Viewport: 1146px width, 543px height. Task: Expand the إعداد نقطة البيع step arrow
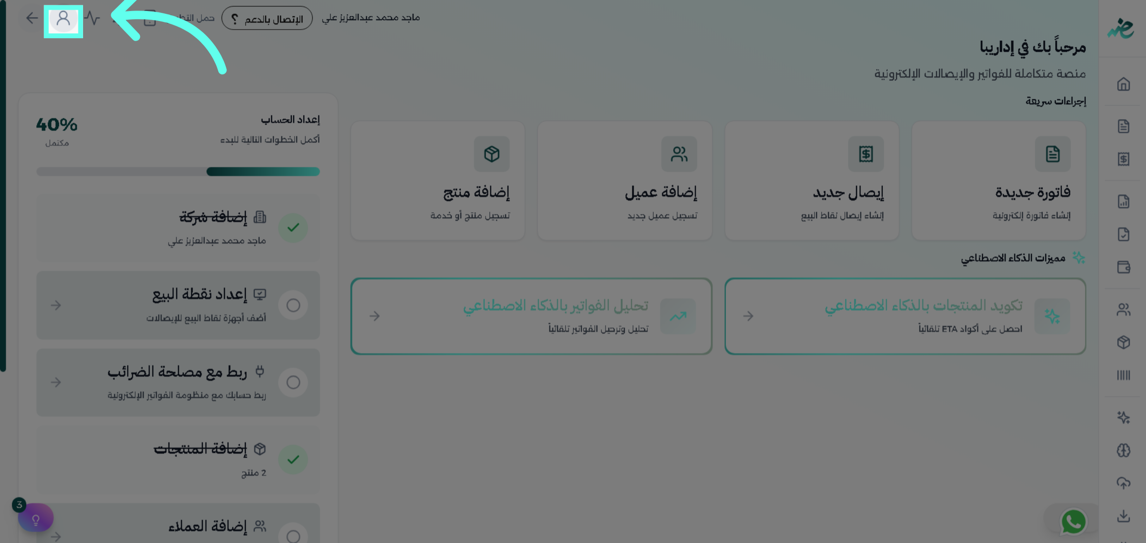click(x=57, y=305)
